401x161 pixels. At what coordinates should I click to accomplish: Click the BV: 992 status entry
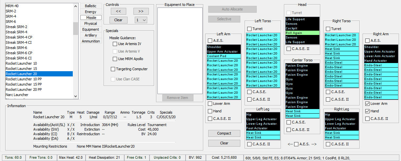pyautogui.click(x=196, y=157)
